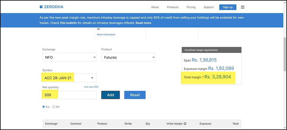Click the Total margin question mark

click(203, 77)
